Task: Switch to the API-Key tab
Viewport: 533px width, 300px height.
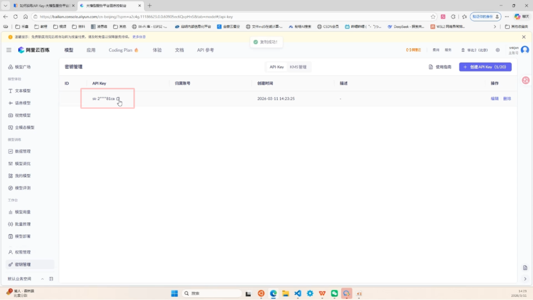Action: click(x=277, y=67)
